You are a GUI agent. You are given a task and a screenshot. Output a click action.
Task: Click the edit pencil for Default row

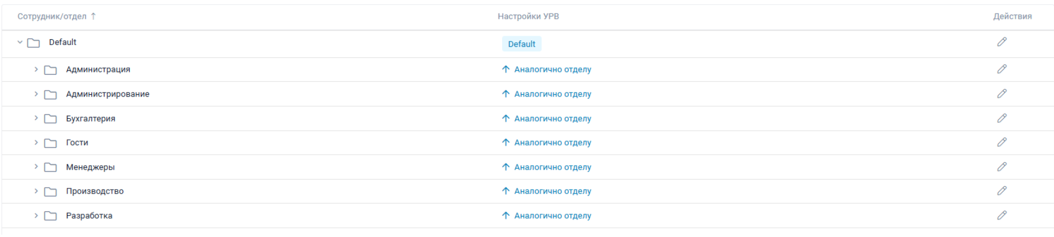[x=1002, y=42]
